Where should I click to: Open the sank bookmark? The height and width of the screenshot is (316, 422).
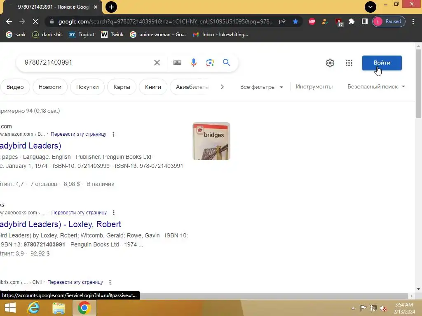pyautogui.click(x=16, y=35)
